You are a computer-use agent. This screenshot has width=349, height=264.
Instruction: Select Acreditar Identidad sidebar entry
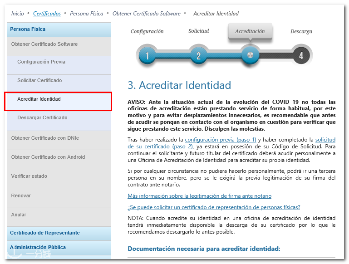[58, 102]
